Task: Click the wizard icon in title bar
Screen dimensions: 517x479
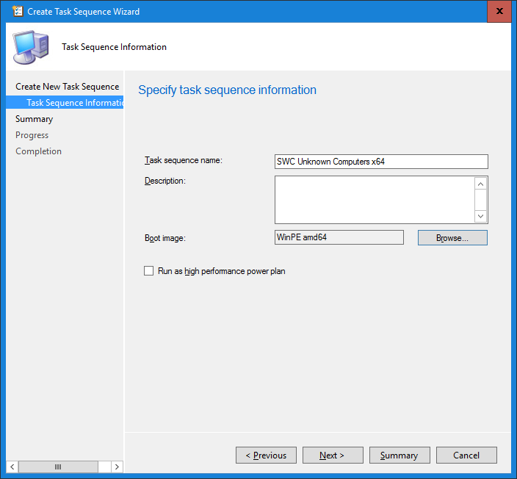Action: point(16,12)
